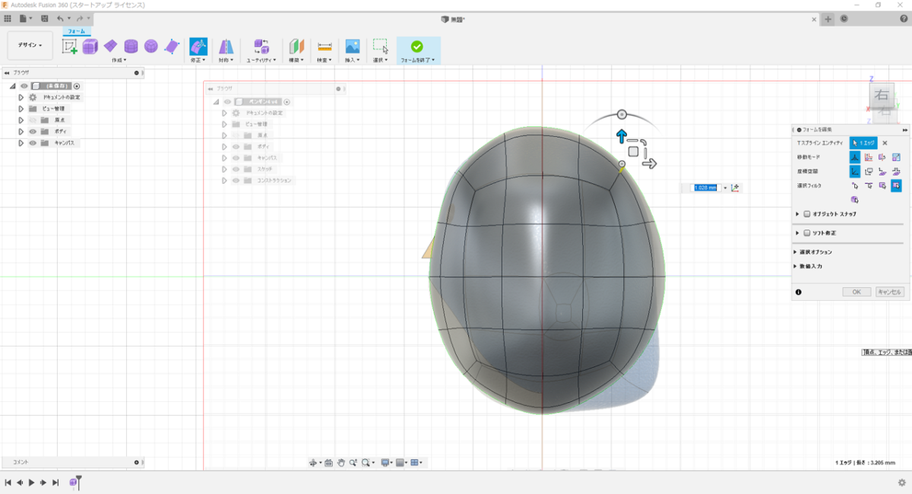Select the Create Sketch tool in toolbar
This screenshot has height=494, width=912.
(70, 46)
